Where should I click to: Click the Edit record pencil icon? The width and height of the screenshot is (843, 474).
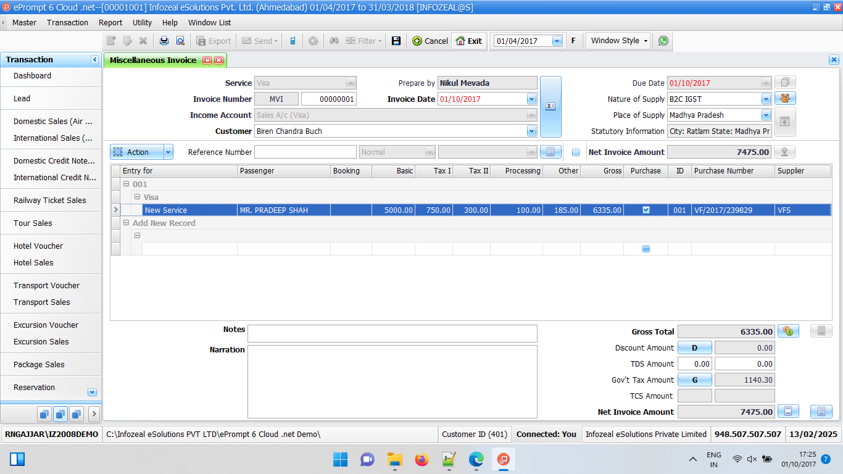(x=127, y=41)
